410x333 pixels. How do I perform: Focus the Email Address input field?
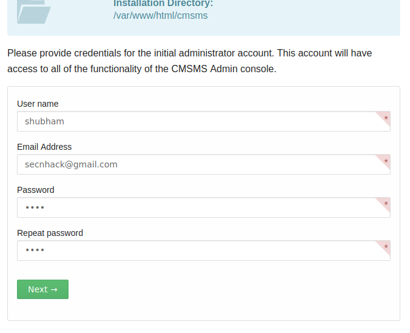click(x=204, y=164)
